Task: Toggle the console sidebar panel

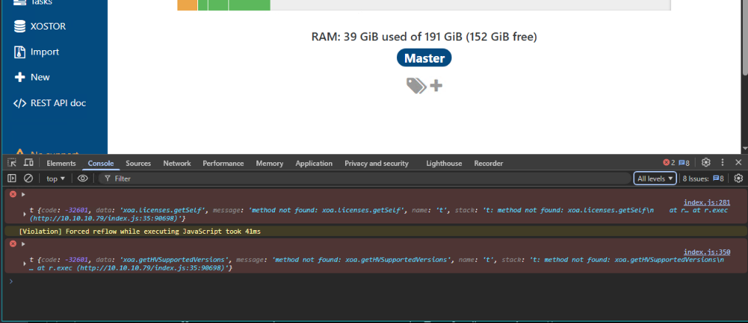Action: point(12,178)
